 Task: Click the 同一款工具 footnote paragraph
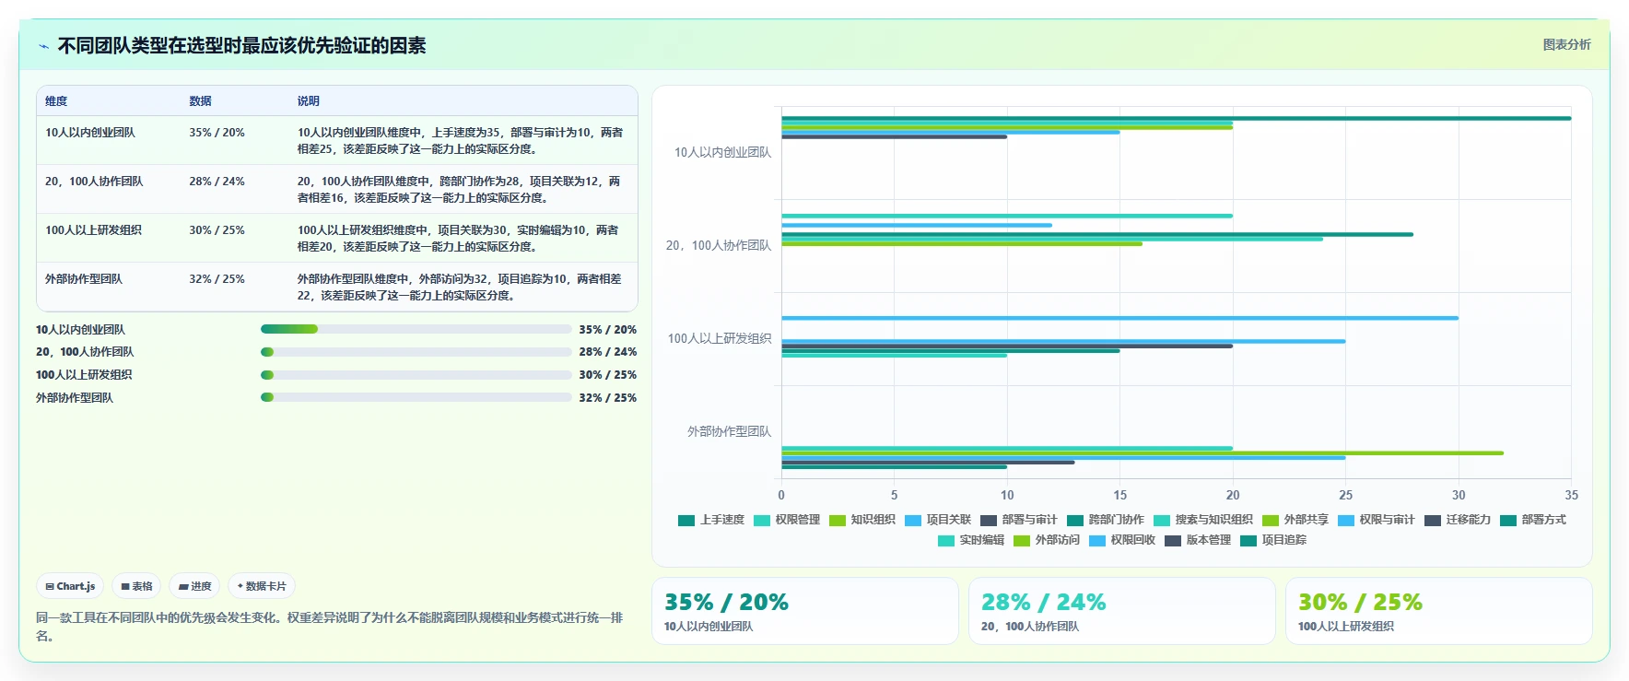(x=330, y=627)
